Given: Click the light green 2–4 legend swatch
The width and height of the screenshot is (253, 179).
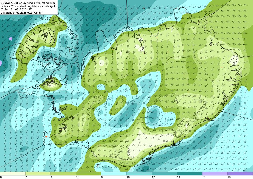Looking at the screenshot, I should pyautogui.click(x=38, y=174).
